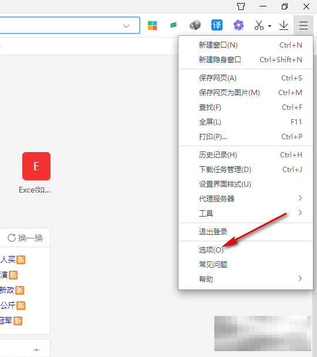Click the green chat extension icon
317x357 pixels.
173,25
